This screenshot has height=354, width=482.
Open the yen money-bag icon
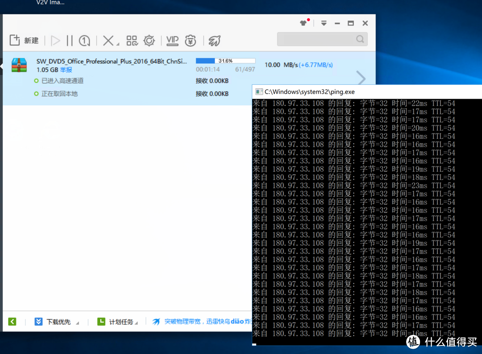pyautogui.click(x=191, y=41)
